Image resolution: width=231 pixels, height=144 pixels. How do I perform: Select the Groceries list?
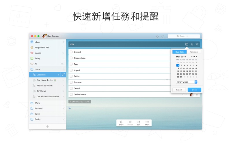pos(45,75)
